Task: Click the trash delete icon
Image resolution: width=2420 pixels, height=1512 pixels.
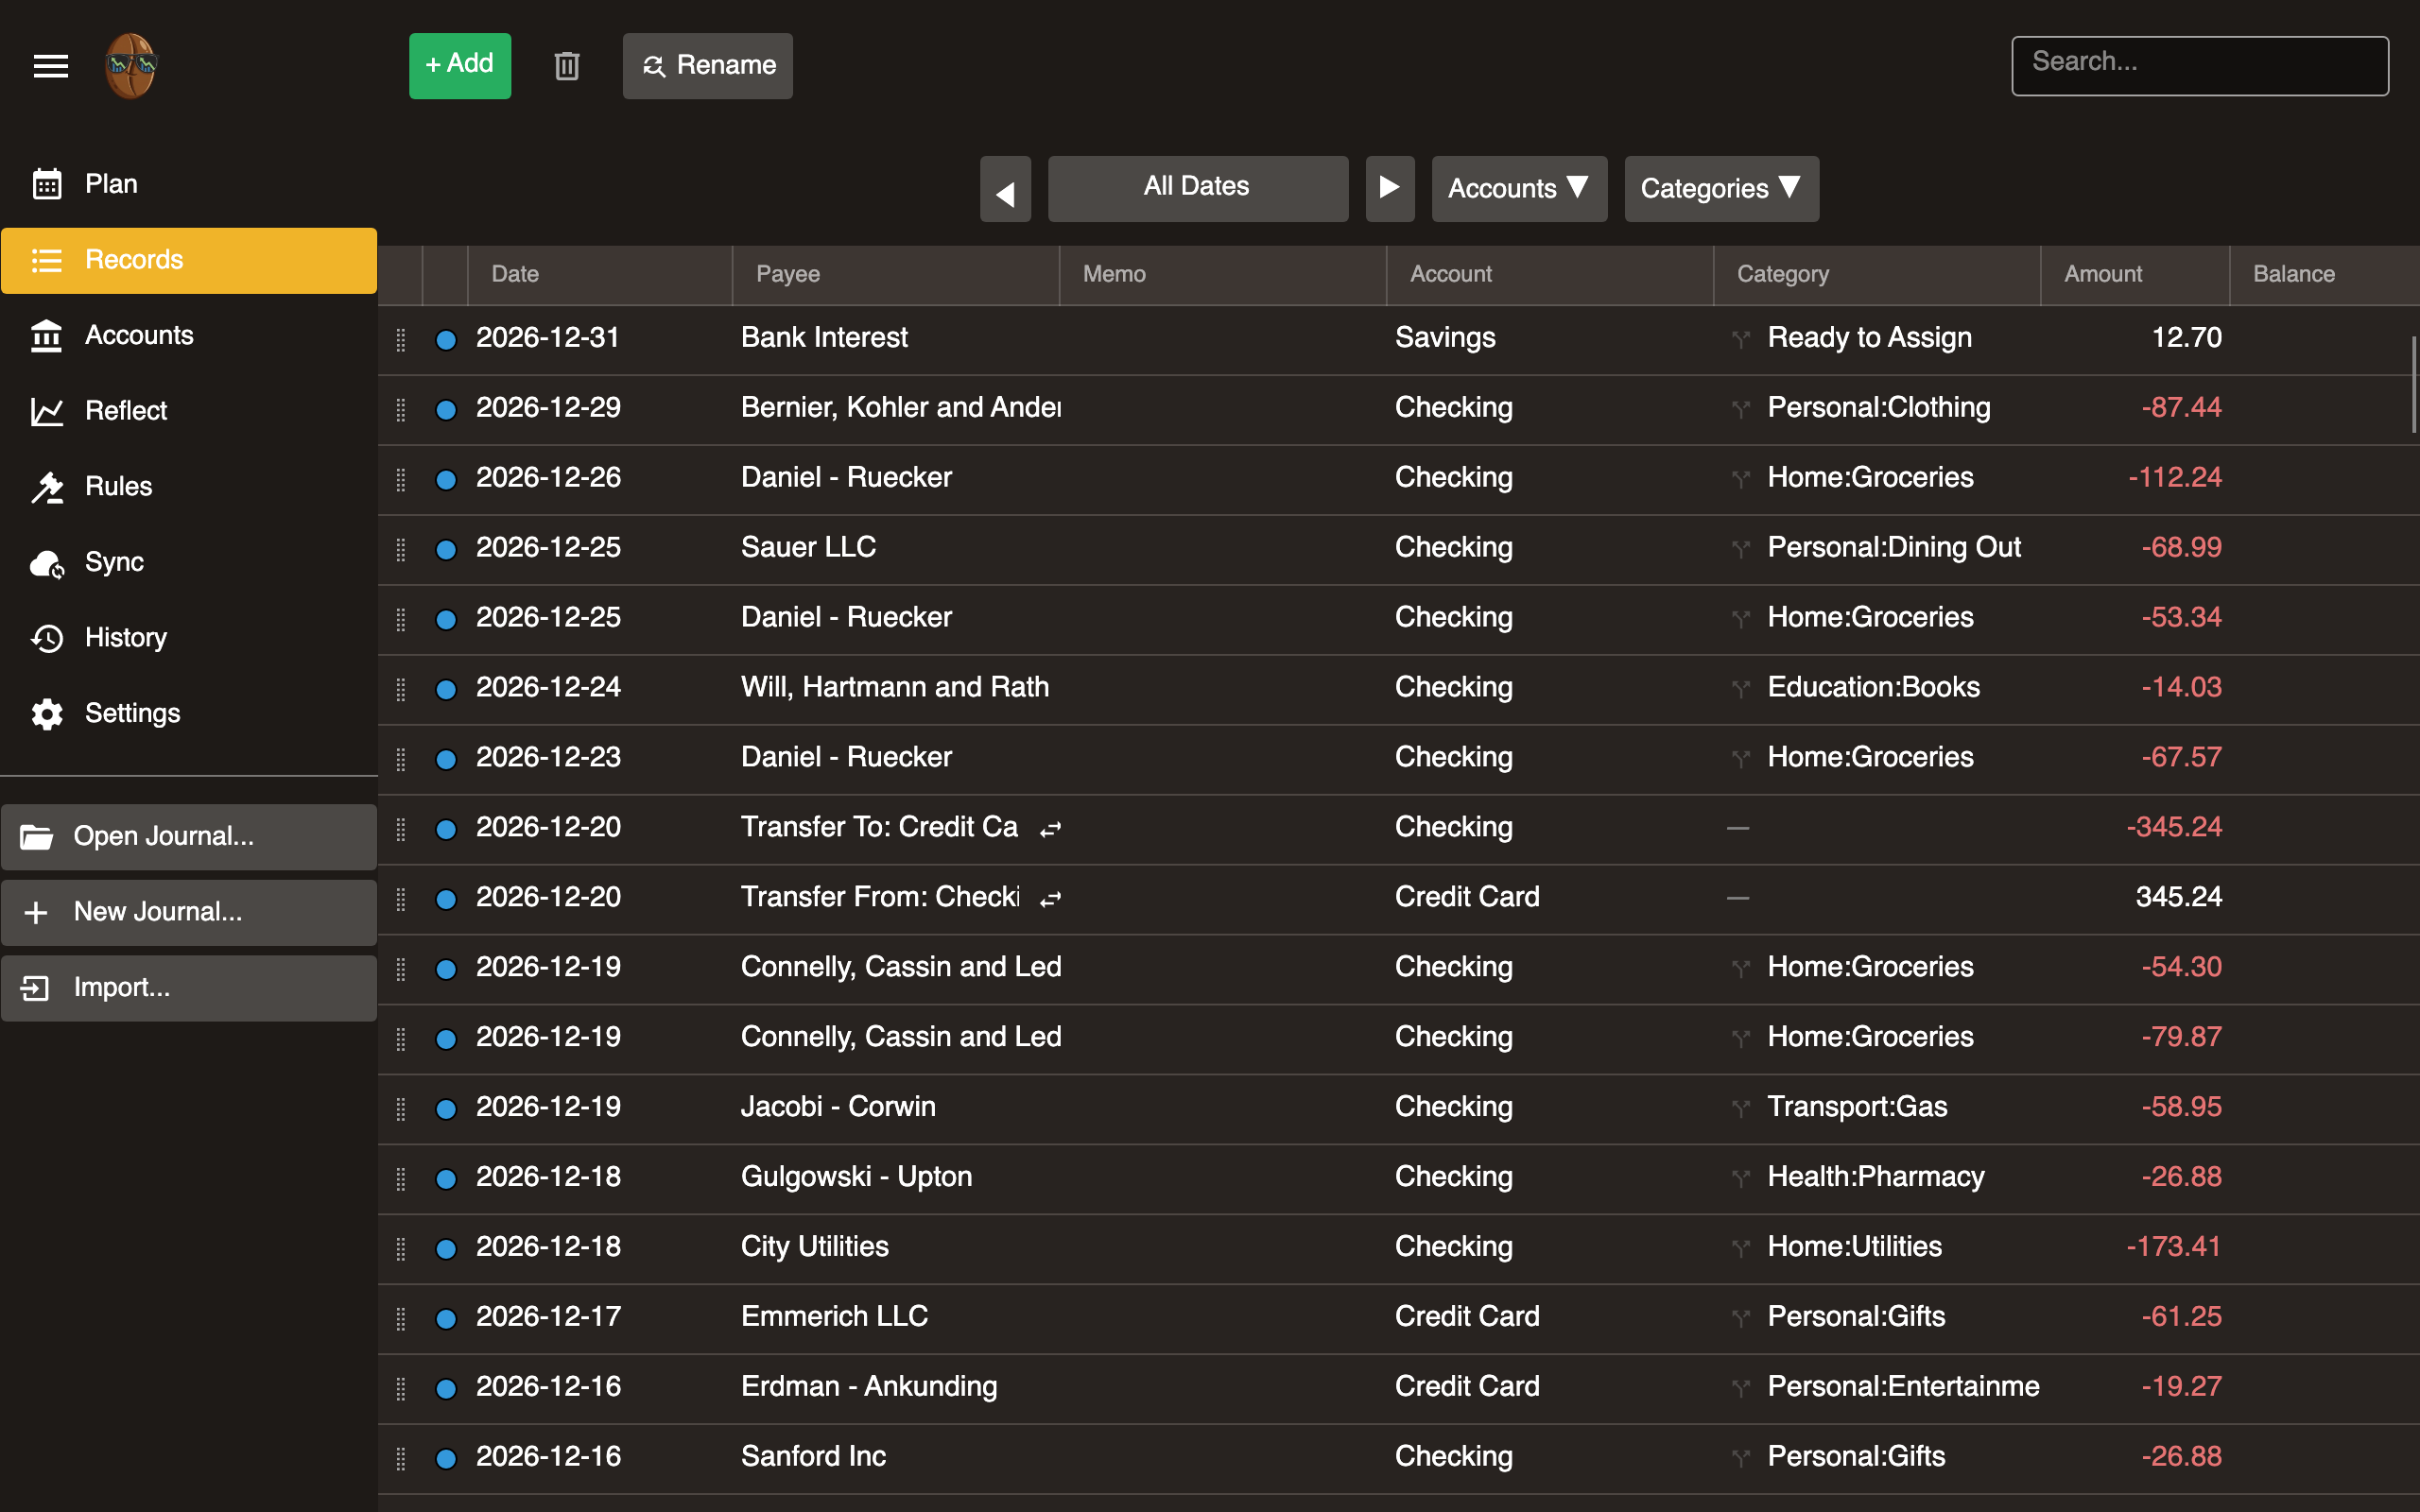Action: click(567, 66)
